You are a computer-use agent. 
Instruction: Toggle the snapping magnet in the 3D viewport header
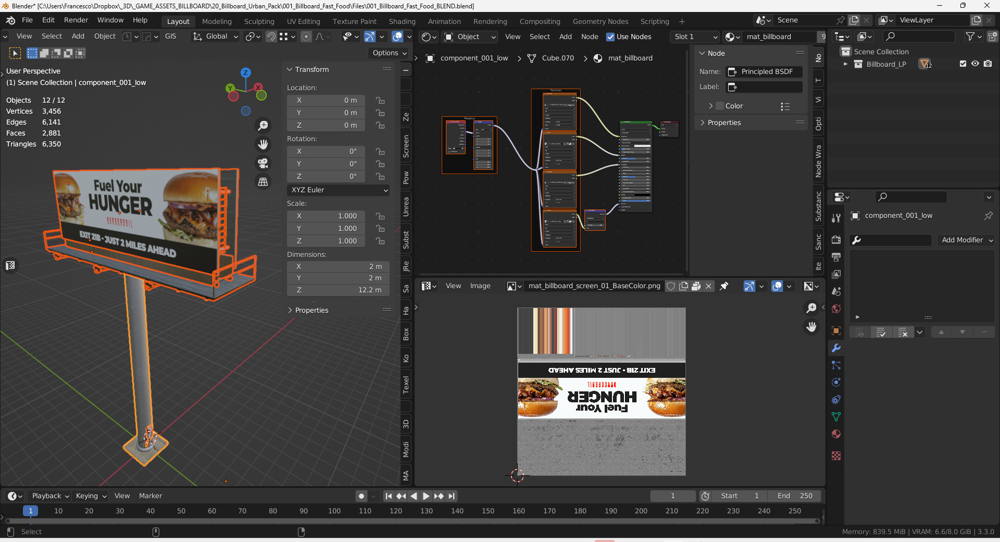coord(271,36)
